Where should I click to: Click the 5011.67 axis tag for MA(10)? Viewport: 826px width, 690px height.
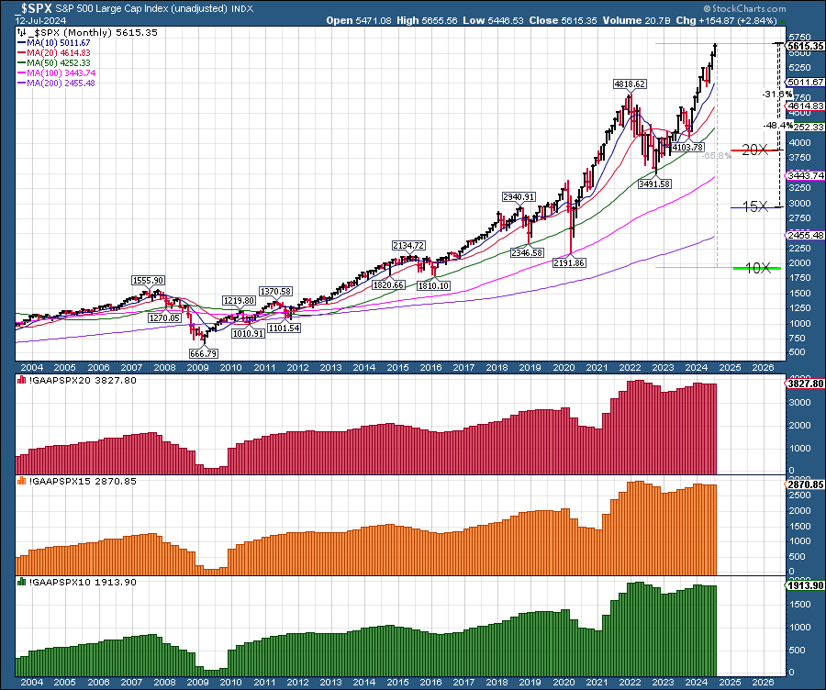point(805,83)
